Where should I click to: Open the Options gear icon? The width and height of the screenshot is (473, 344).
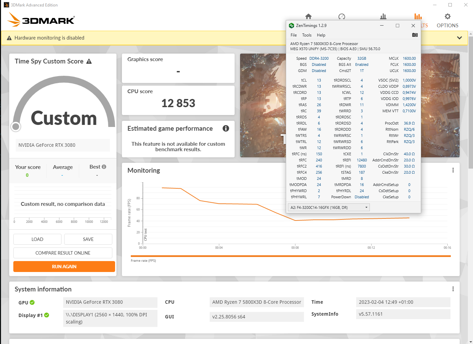tap(447, 16)
